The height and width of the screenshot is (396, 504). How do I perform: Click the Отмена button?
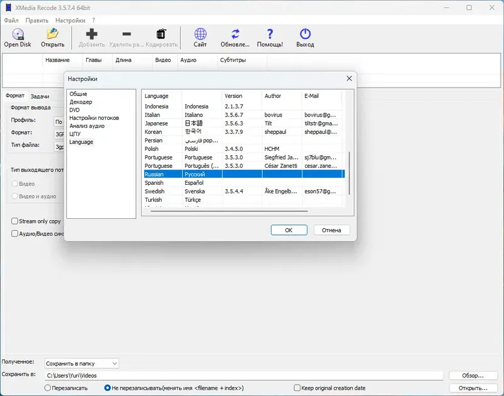click(x=332, y=230)
